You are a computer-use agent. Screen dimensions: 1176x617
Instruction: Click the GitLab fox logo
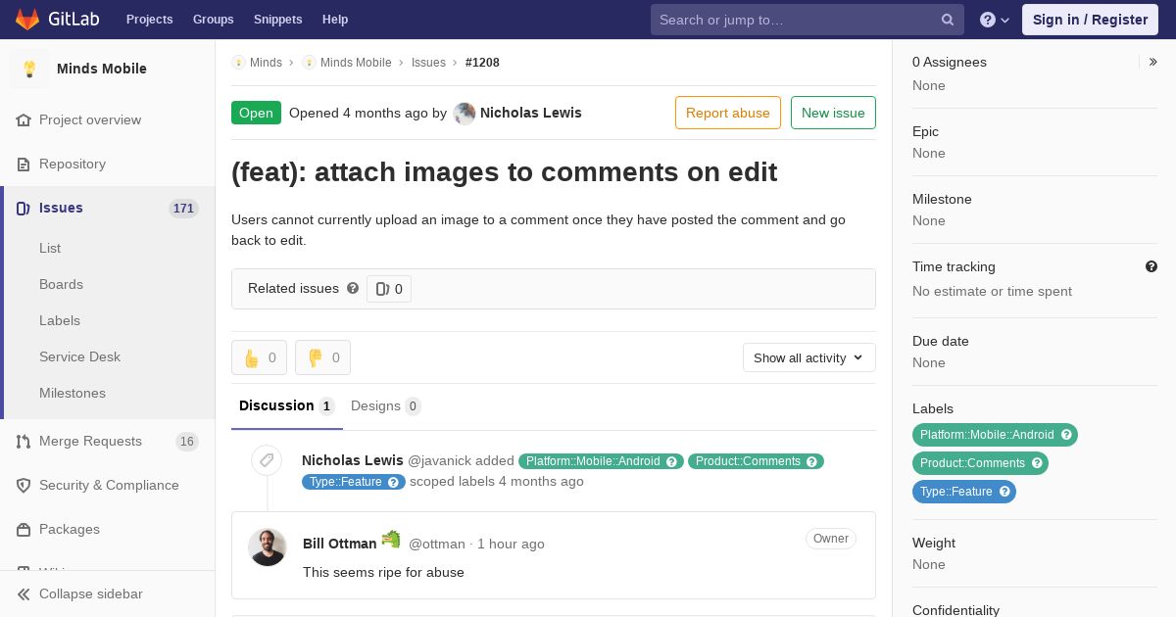click(x=27, y=19)
